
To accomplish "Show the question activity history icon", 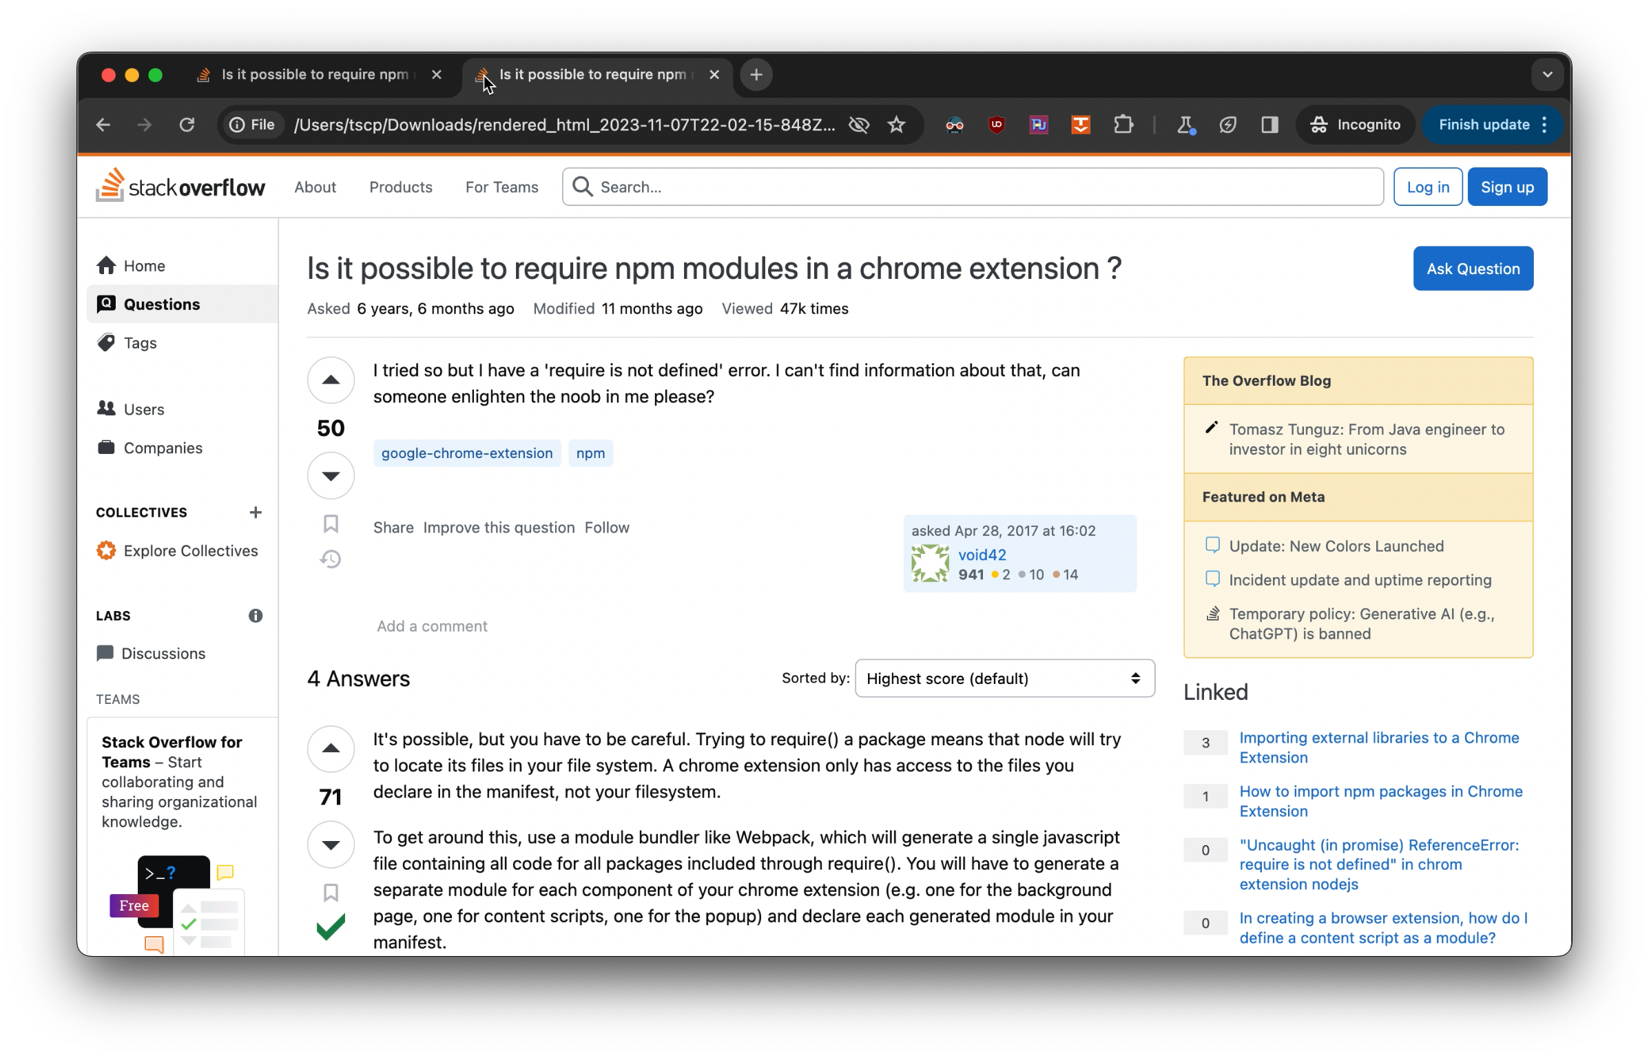I will click(331, 559).
